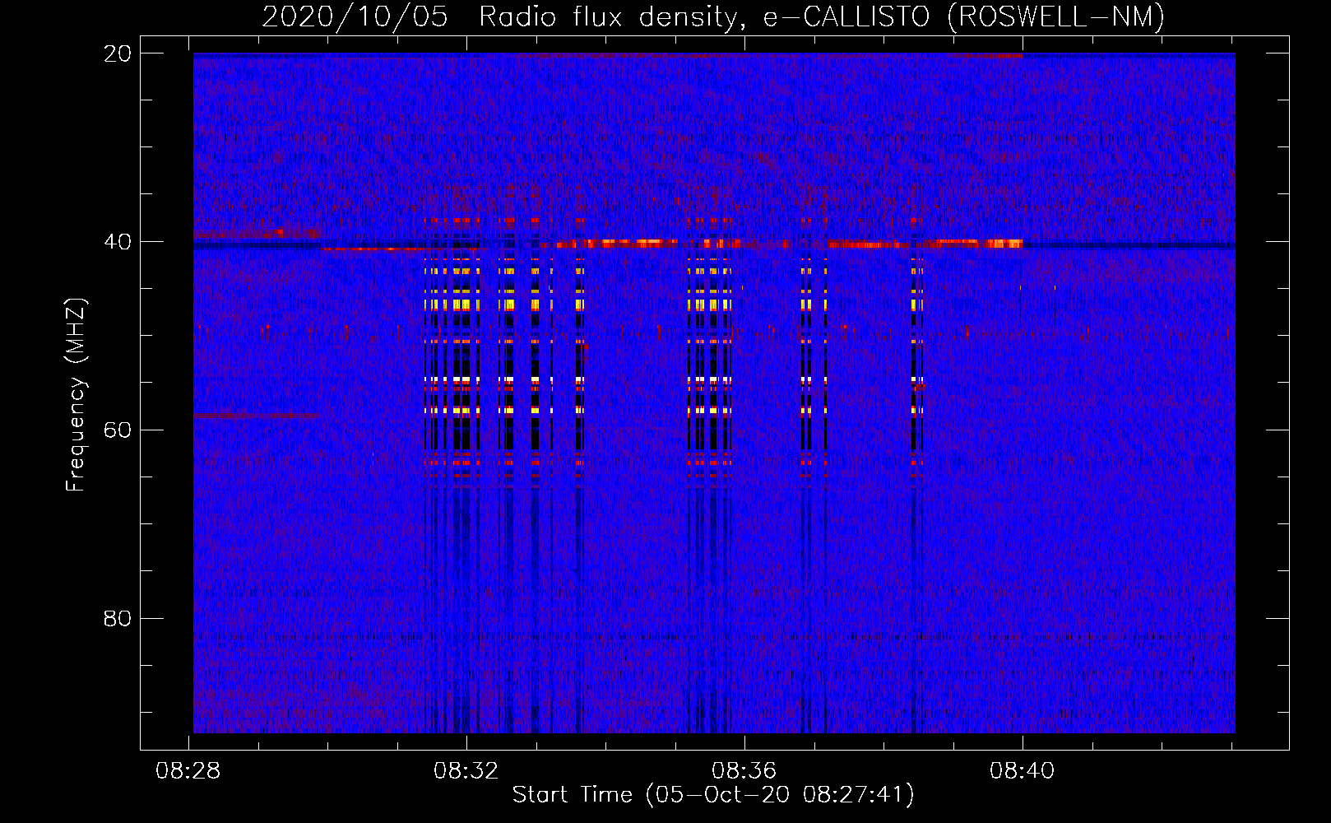Click the 08:36 time tick label
Image resolution: width=1331 pixels, height=823 pixels.
(744, 771)
